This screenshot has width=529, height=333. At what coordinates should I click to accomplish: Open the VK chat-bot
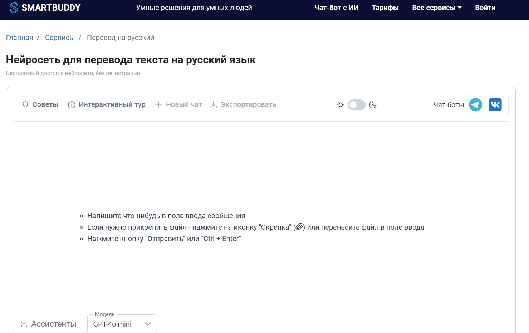pyautogui.click(x=495, y=104)
